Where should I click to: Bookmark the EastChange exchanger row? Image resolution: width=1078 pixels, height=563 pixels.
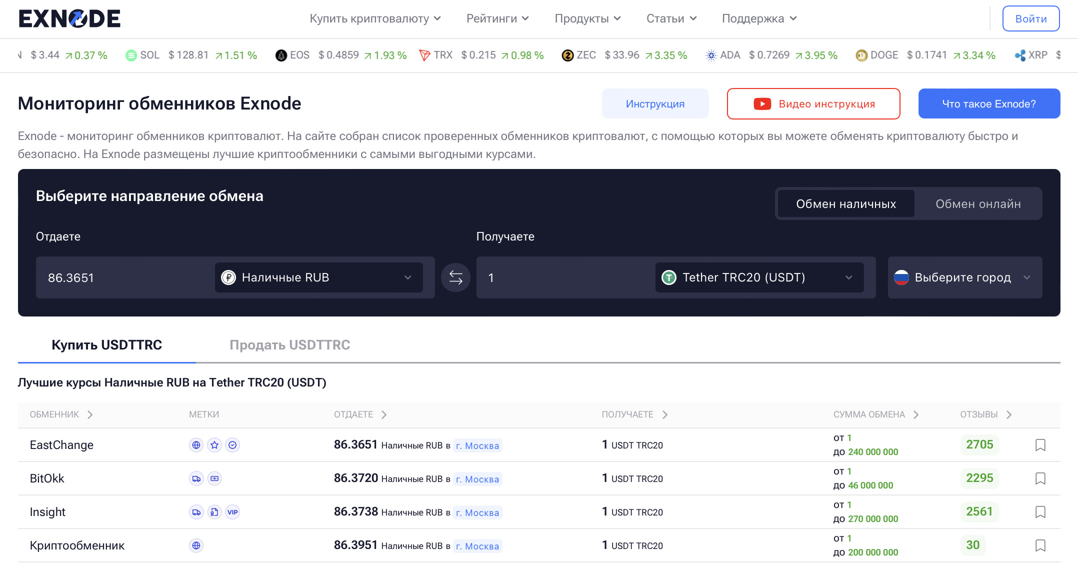(1040, 445)
